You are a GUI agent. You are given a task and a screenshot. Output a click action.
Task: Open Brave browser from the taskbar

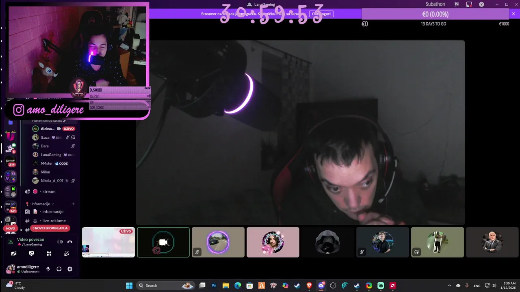coord(309,286)
